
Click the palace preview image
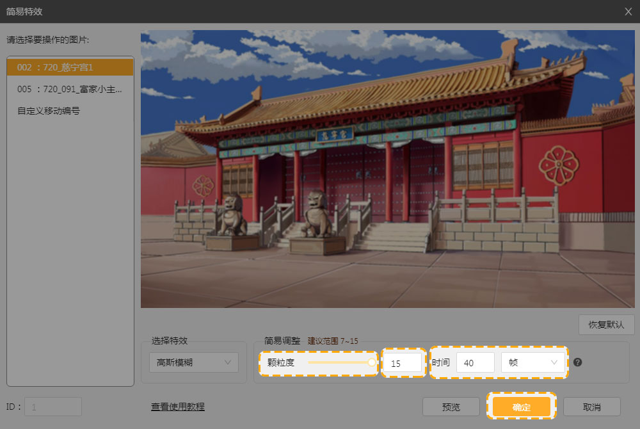point(387,168)
